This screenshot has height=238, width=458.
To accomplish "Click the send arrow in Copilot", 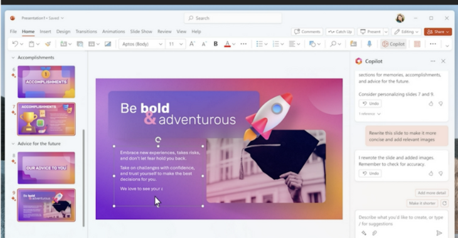I will [439, 233].
